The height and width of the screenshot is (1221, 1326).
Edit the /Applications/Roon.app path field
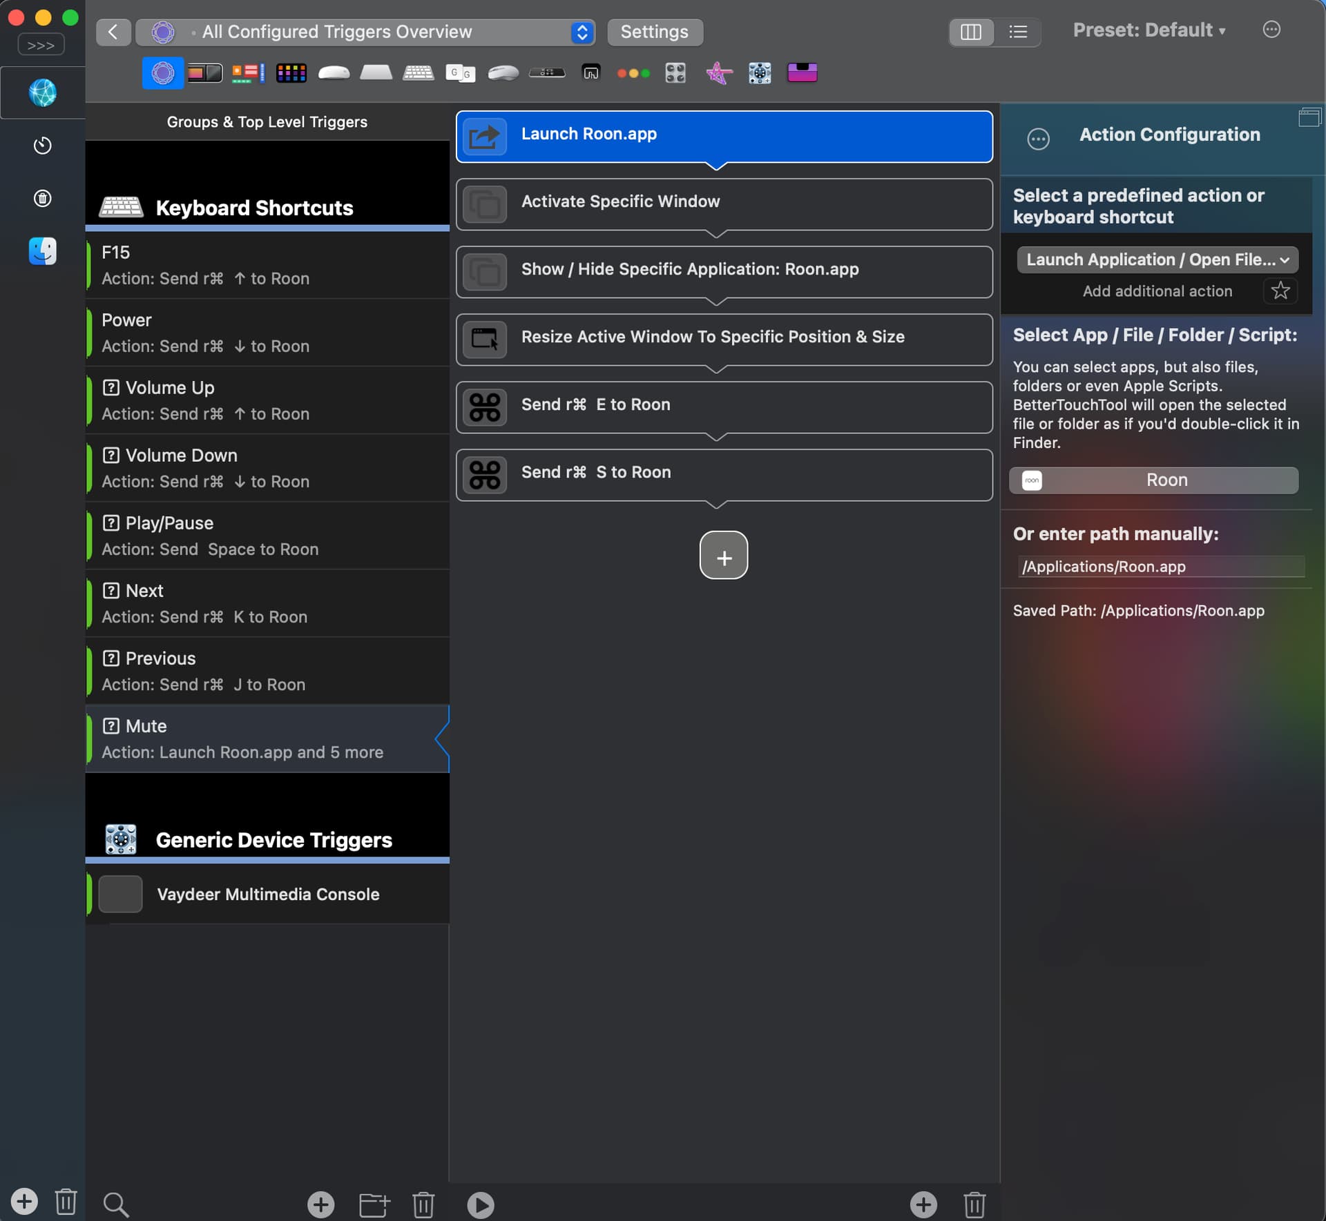[1160, 567]
